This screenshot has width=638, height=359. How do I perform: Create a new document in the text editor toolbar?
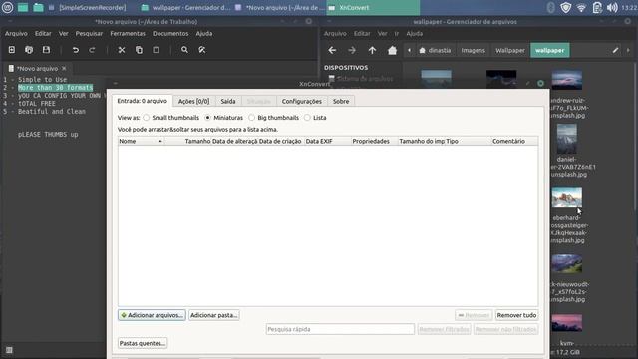coord(11,50)
